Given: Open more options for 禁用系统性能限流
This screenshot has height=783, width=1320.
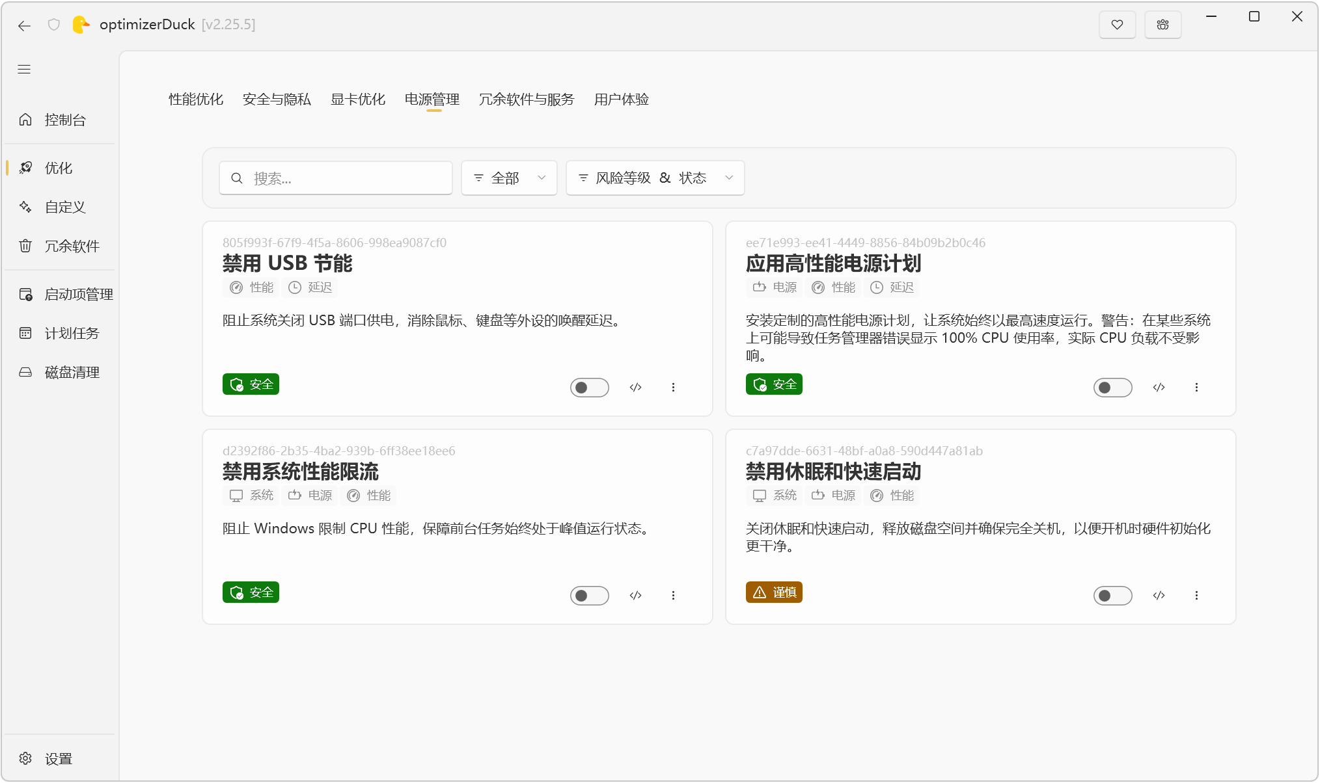Looking at the screenshot, I should click(673, 596).
